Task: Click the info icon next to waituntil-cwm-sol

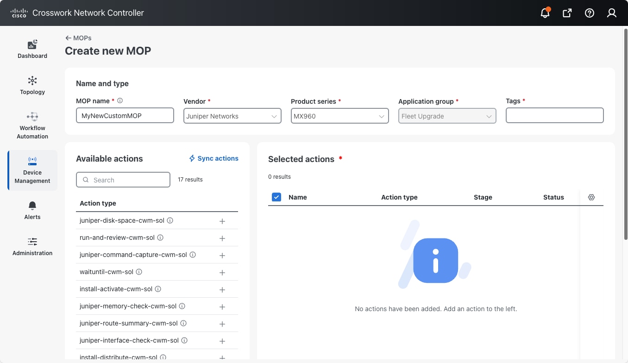Action: pyautogui.click(x=139, y=272)
